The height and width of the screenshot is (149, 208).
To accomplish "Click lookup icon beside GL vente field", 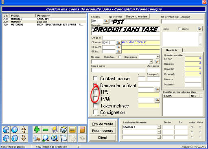I will [118, 43].
